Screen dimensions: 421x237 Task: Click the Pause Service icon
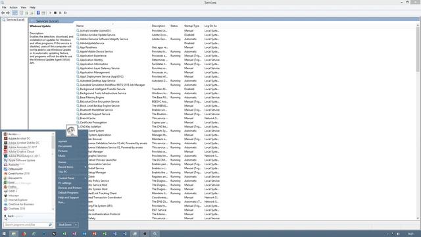(60, 13)
